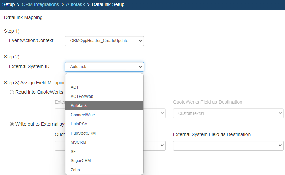Select SugarCRM from the dropdown
Viewport: 285px width, 175px height.
coord(80,161)
